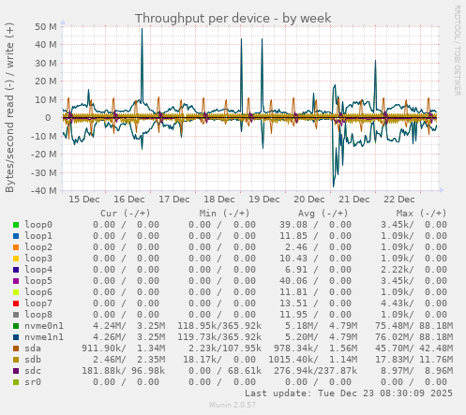The image size is (466, 415).
Task: Click the 'loop5' device label
Action: point(38,281)
